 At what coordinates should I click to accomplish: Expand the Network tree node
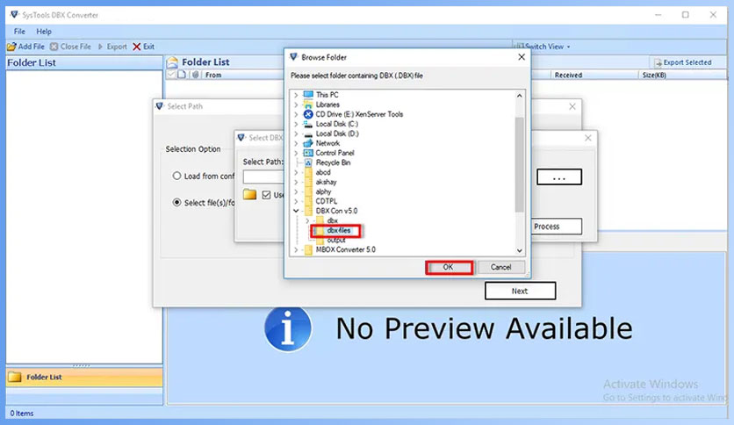pos(296,143)
